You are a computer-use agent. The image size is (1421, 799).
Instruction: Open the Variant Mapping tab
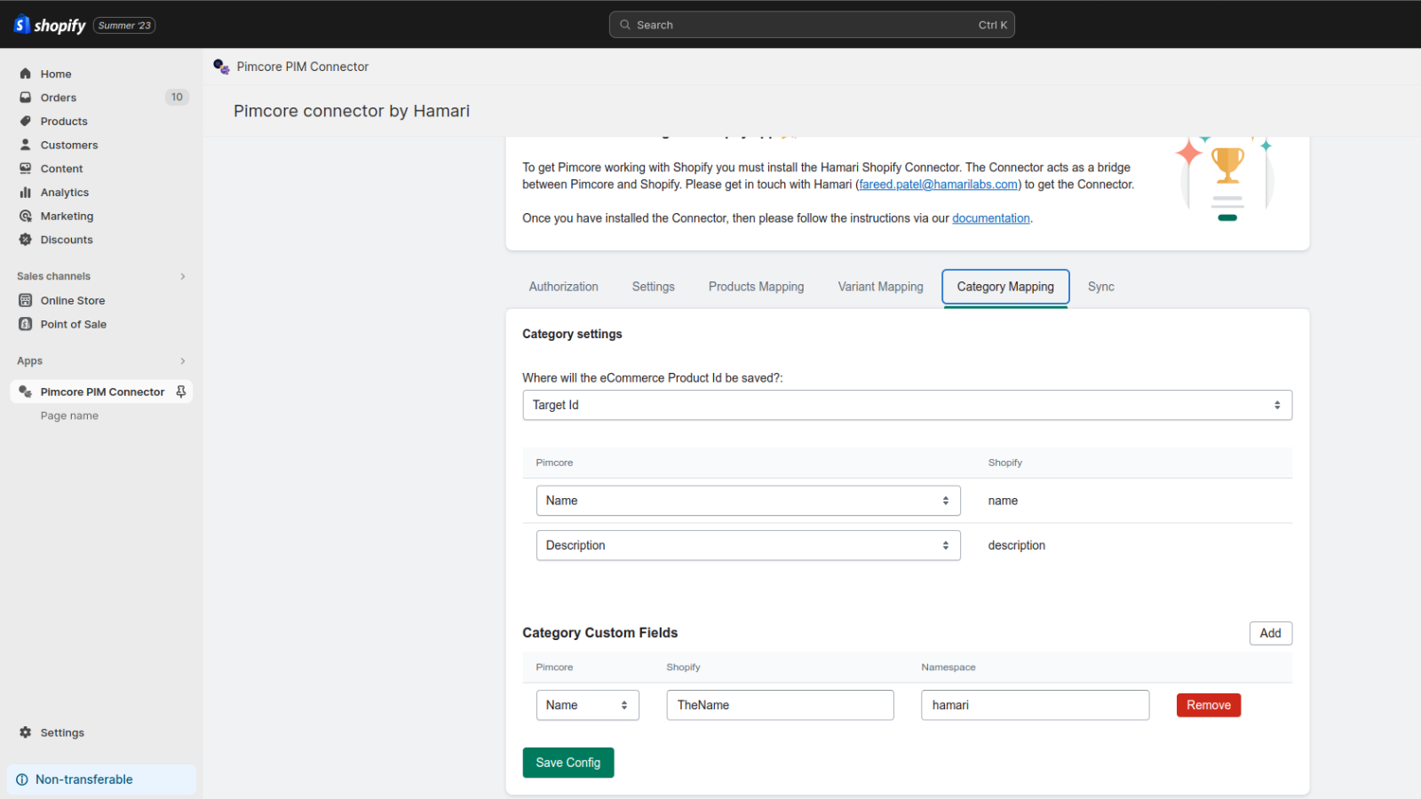pyautogui.click(x=880, y=287)
